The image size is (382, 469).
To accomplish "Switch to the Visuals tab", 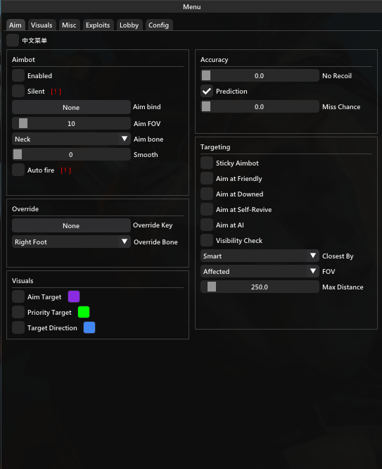I will 42,25.
